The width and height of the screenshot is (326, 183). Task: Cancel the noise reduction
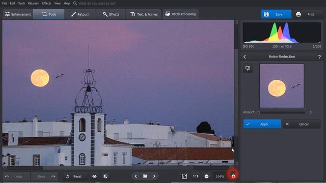pos(302,124)
